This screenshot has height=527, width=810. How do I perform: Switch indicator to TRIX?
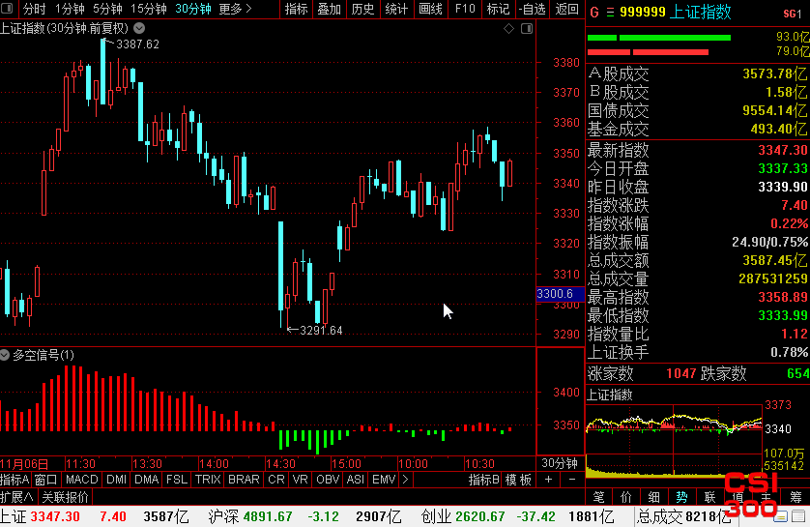pos(208,480)
